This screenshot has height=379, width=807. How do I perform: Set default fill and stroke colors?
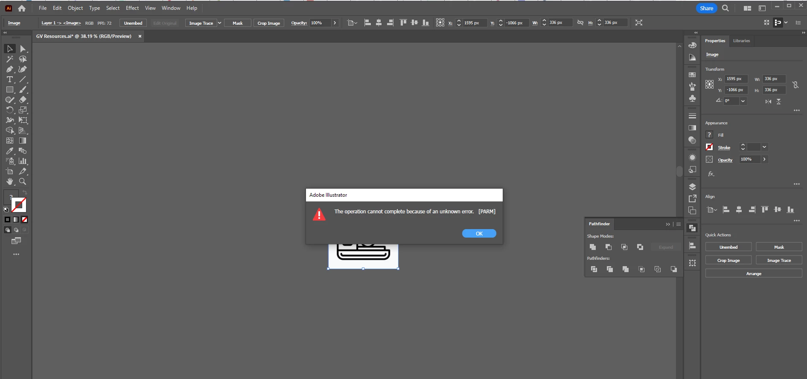6,210
